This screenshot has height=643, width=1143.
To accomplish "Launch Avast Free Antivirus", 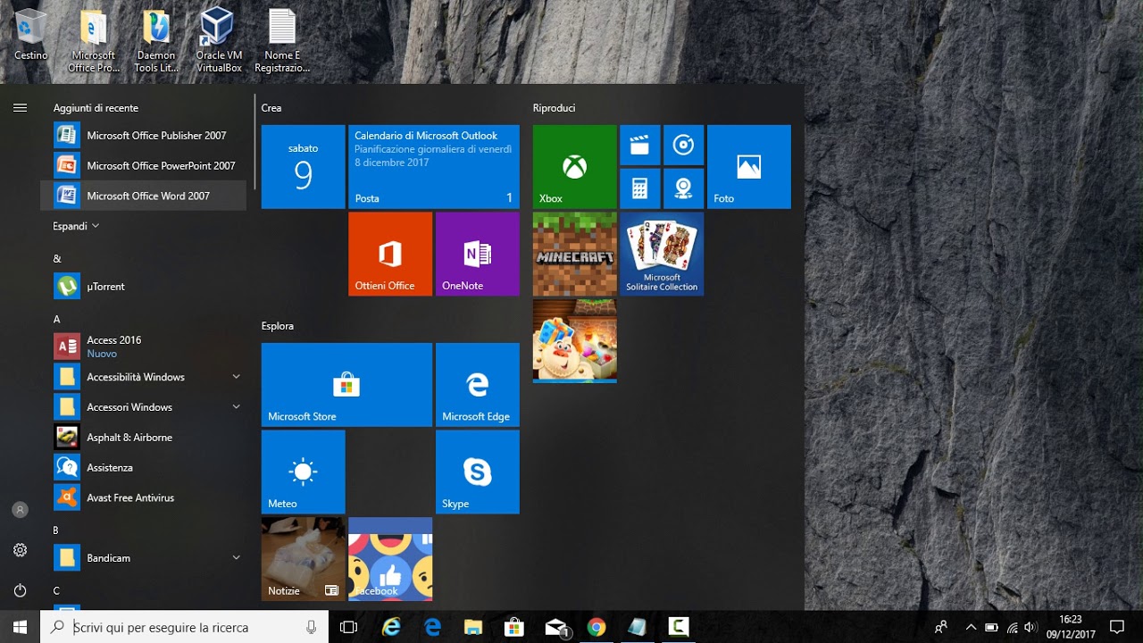I will (x=143, y=497).
